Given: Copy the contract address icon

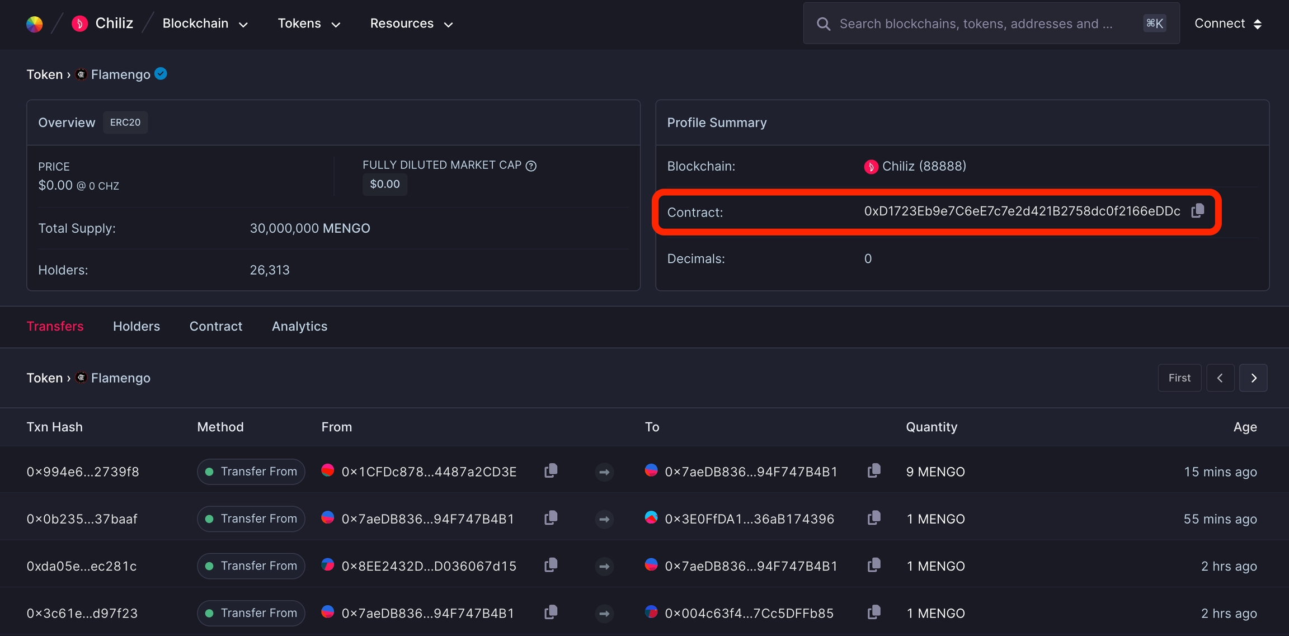Looking at the screenshot, I should (x=1197, y=211).
